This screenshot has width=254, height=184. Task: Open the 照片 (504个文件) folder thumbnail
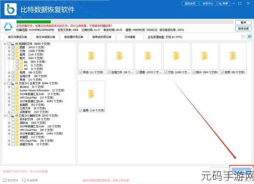pos(205,56)
